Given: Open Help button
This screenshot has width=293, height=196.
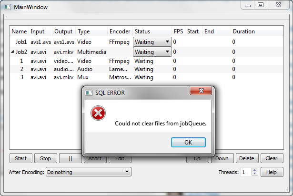Looking at the screenshot, I should coord(272,172).
